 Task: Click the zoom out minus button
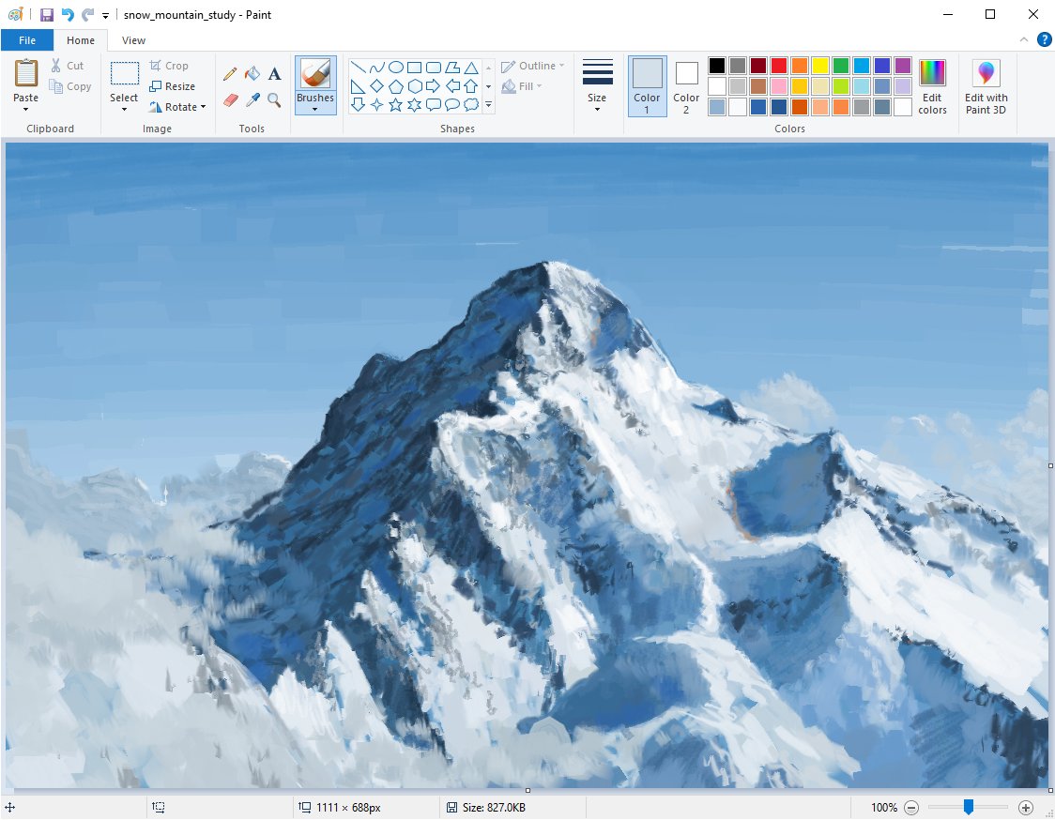pyautogui.click(x=911, y=807)
